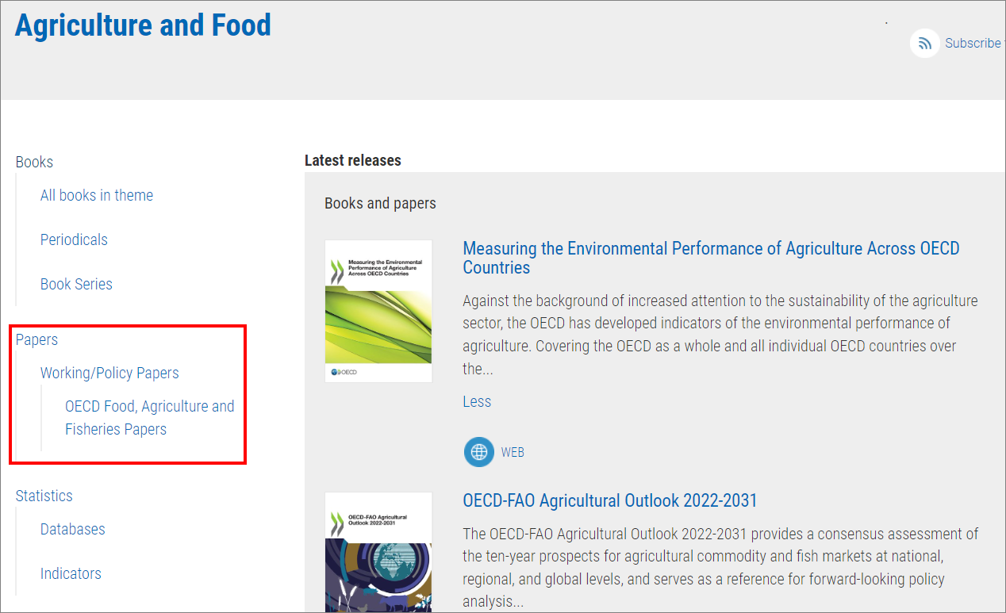Open the WEB link beside the globe
Image resolution: width=1006 pixels, height=613 pixels.
[513, 452]
